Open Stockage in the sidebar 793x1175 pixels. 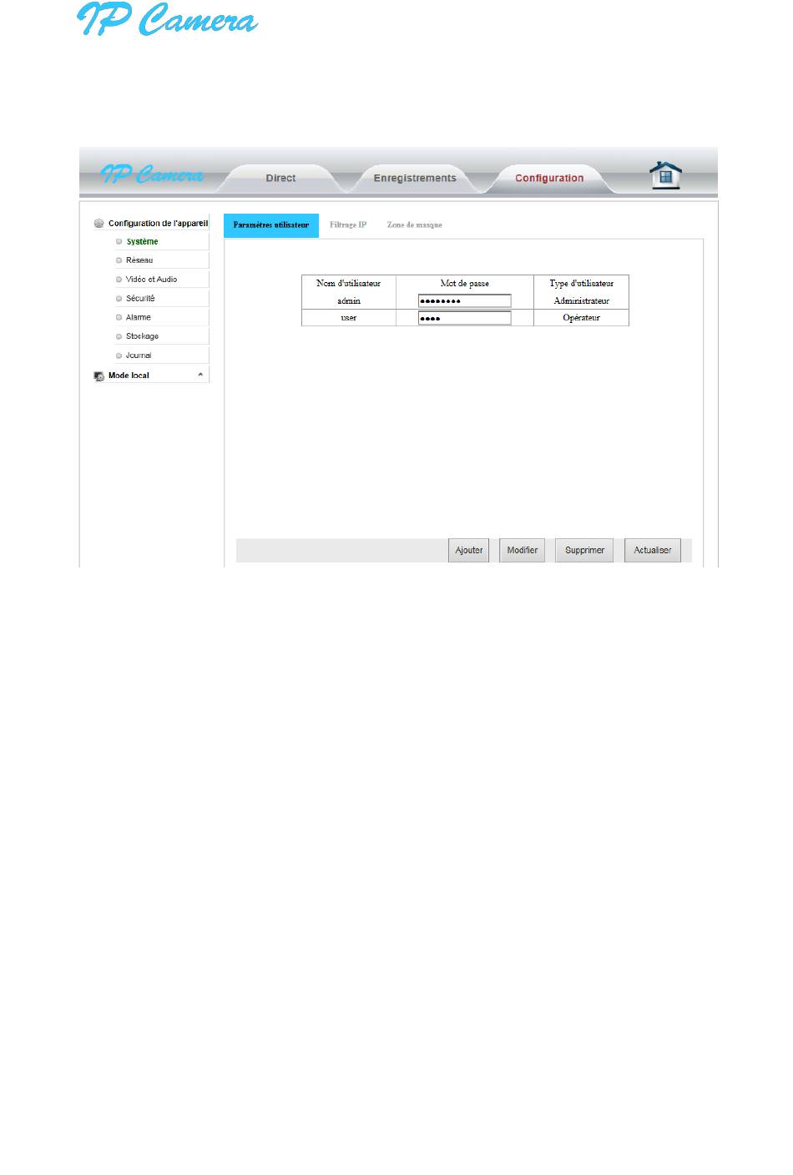click(142, 336)
